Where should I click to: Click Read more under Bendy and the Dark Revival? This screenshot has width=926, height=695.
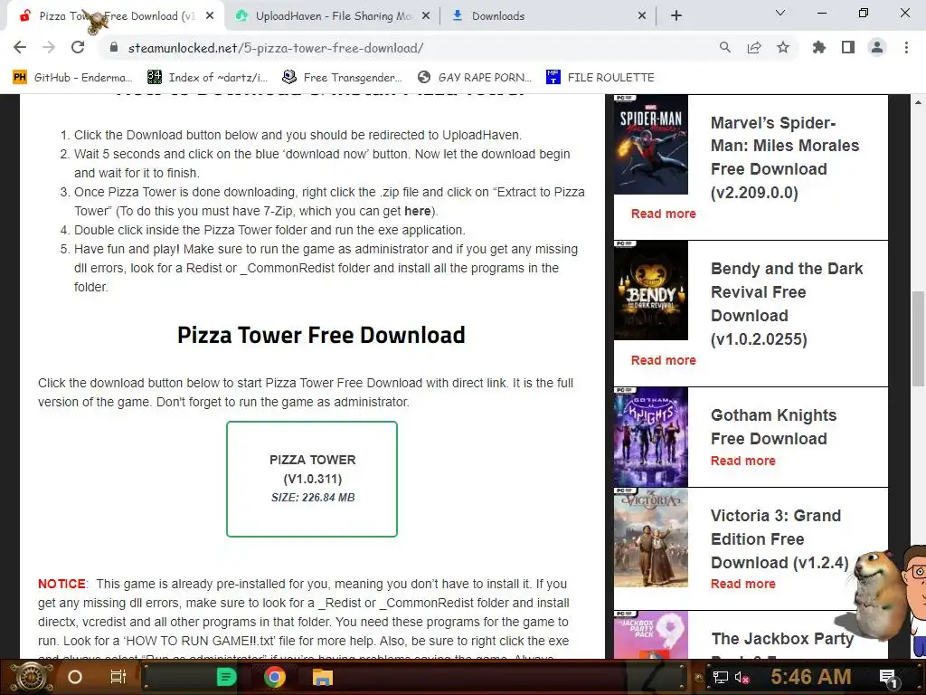pos(663,360)
